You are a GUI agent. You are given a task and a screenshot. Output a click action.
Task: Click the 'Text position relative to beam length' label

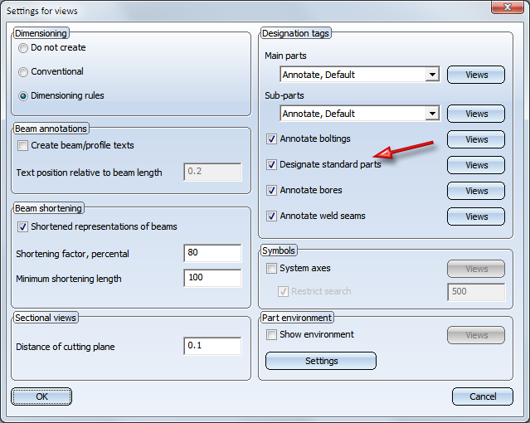[x=90, y=173]
